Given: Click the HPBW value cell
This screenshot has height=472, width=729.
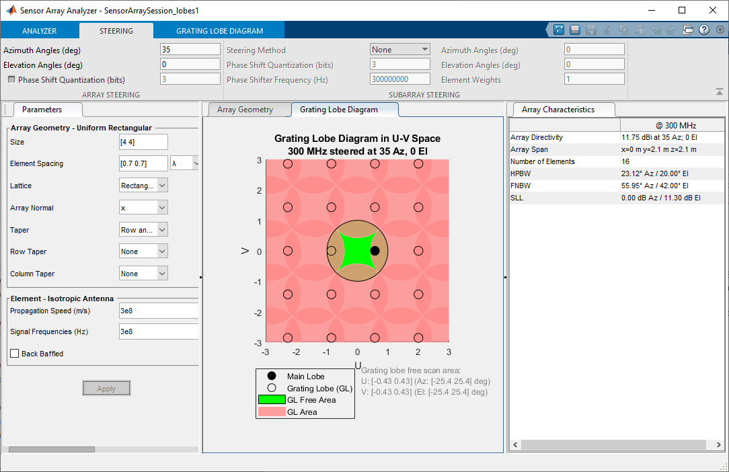Looking at the screenshot, I should point(672,173).
